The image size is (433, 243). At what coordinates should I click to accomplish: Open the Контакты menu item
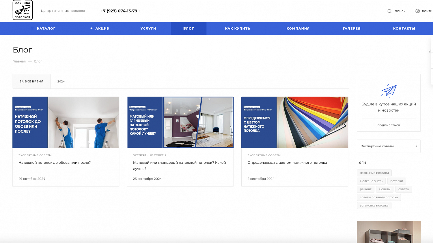click(404, 29)
